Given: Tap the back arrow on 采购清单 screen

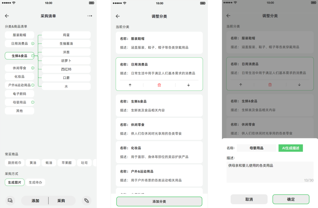Looking at the screenshot, I should [7, 16].
